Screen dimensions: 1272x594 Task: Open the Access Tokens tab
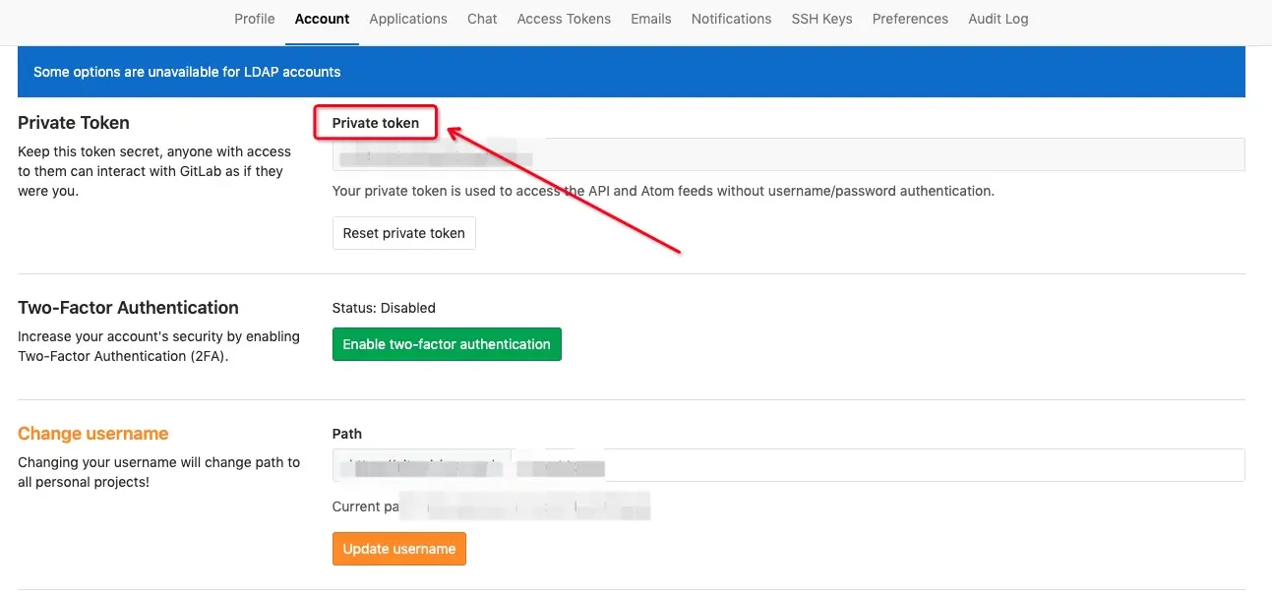pyautogui.click(x=564, y=19)
